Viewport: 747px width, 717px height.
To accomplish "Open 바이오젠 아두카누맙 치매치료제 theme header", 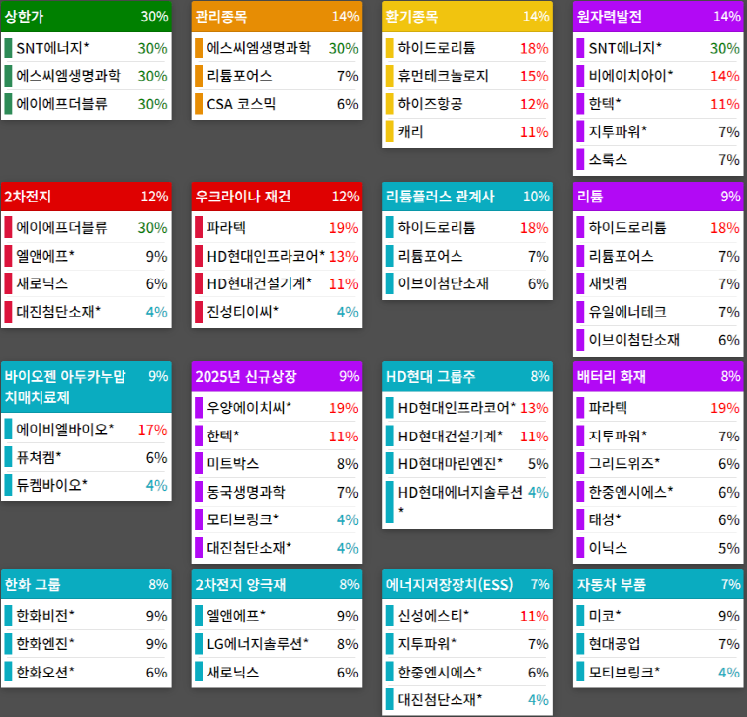I will point(86,386).
